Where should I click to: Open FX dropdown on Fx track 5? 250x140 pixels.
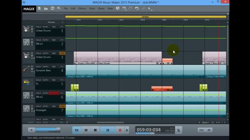62,80
